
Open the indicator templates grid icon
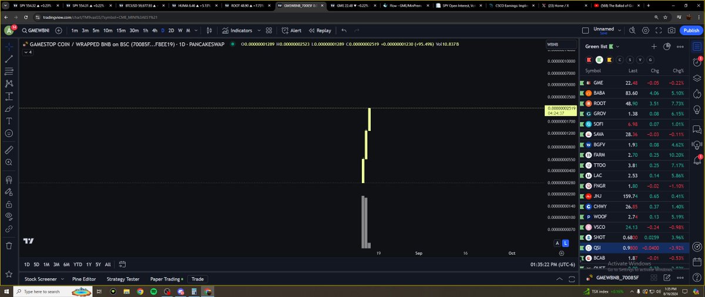268,31
